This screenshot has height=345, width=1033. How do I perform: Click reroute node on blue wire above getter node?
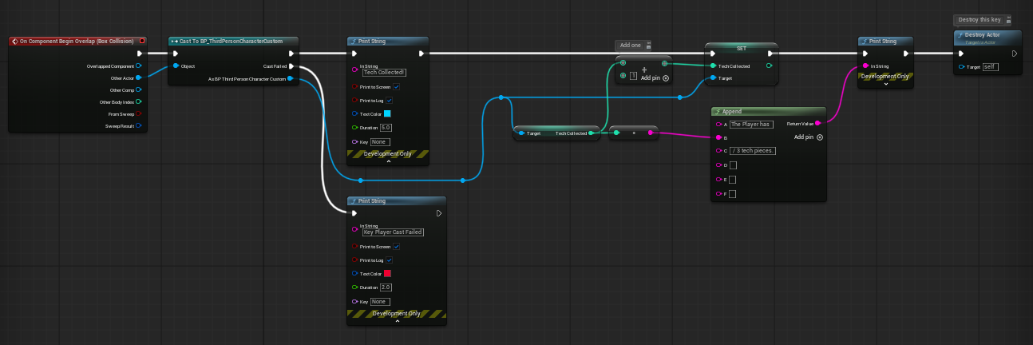pyautogui.click(x=501, y=97)
